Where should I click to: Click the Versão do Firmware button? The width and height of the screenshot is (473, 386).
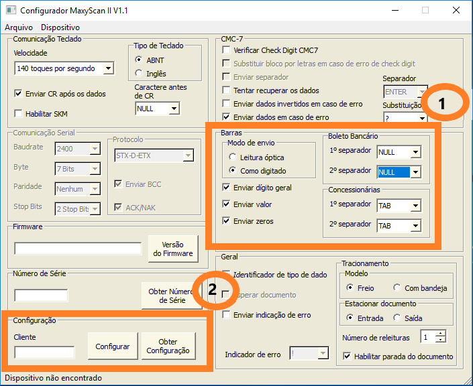coord(173,249)
